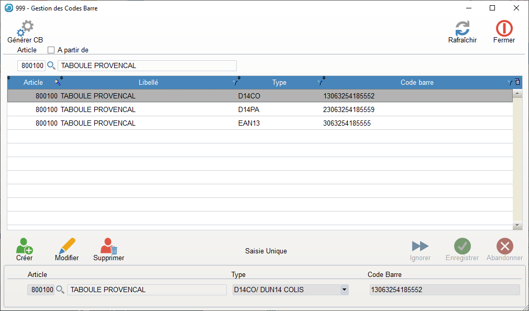Screen dimensions: 529x311
Task: Click the search magnifier in bottom Article panel
Action: (61, 290)
